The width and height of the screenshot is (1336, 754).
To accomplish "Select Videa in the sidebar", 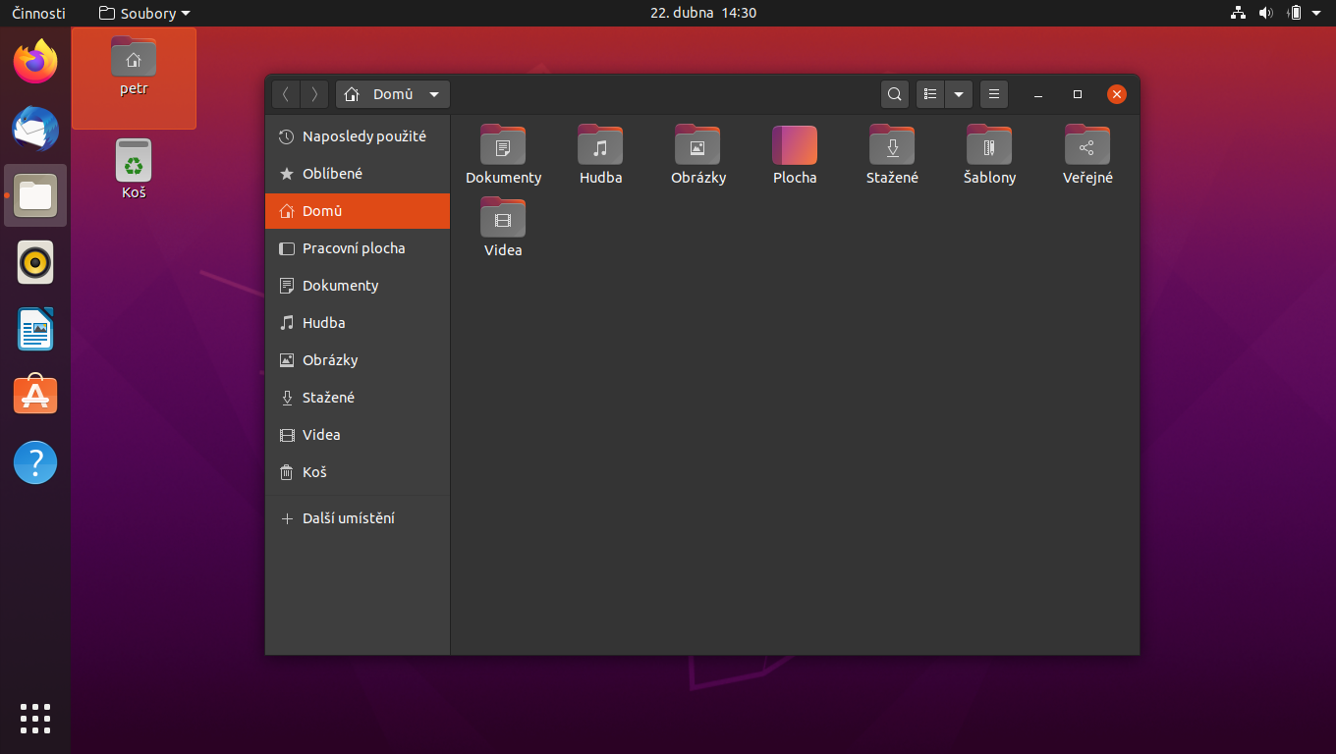I will (358, 435).
